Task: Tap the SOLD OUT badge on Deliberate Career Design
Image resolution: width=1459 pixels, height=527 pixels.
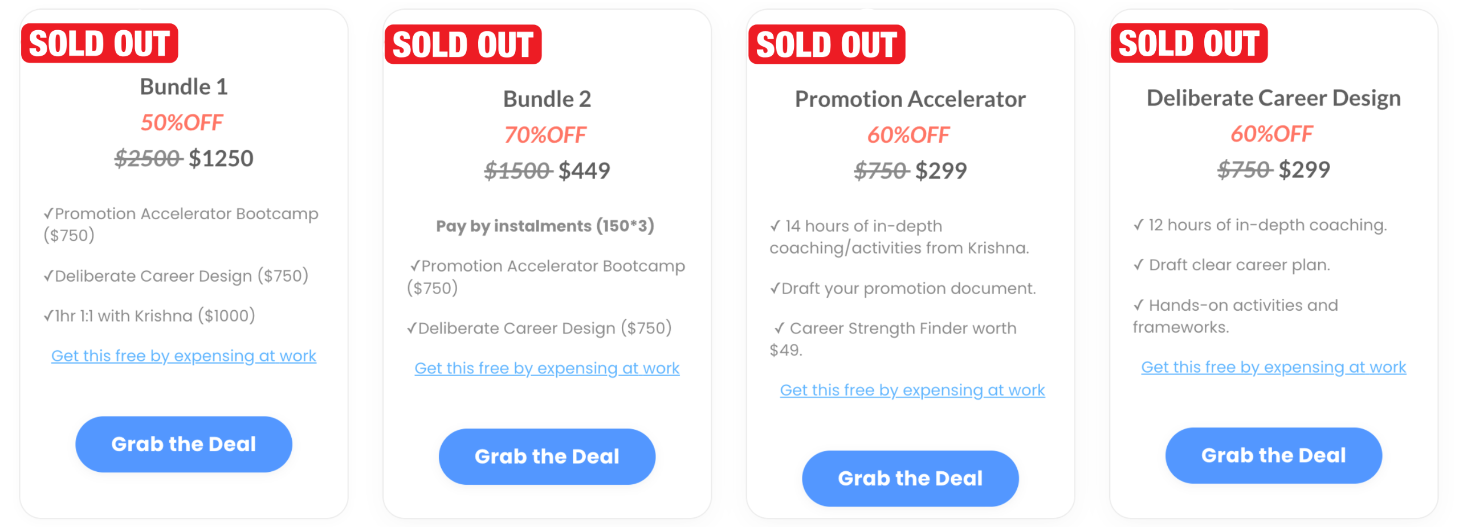Action: tap(1188, 43)
